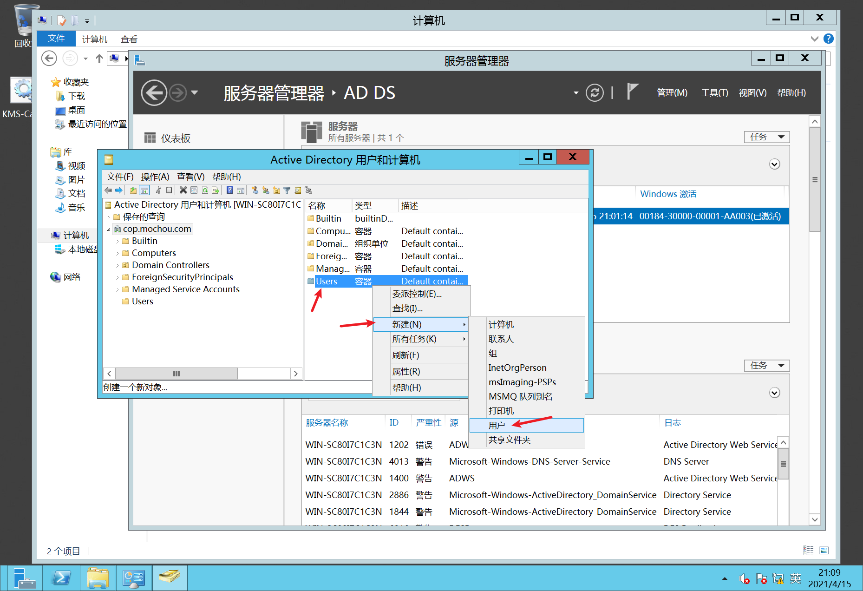Click Server Manager large back arrow
The width and height of the screenshot is (863, 591).
coord(154,93)
